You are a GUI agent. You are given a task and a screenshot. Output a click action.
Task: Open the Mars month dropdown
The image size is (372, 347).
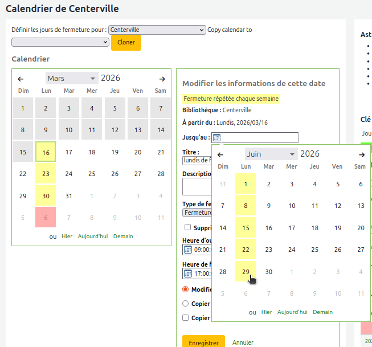72,78
